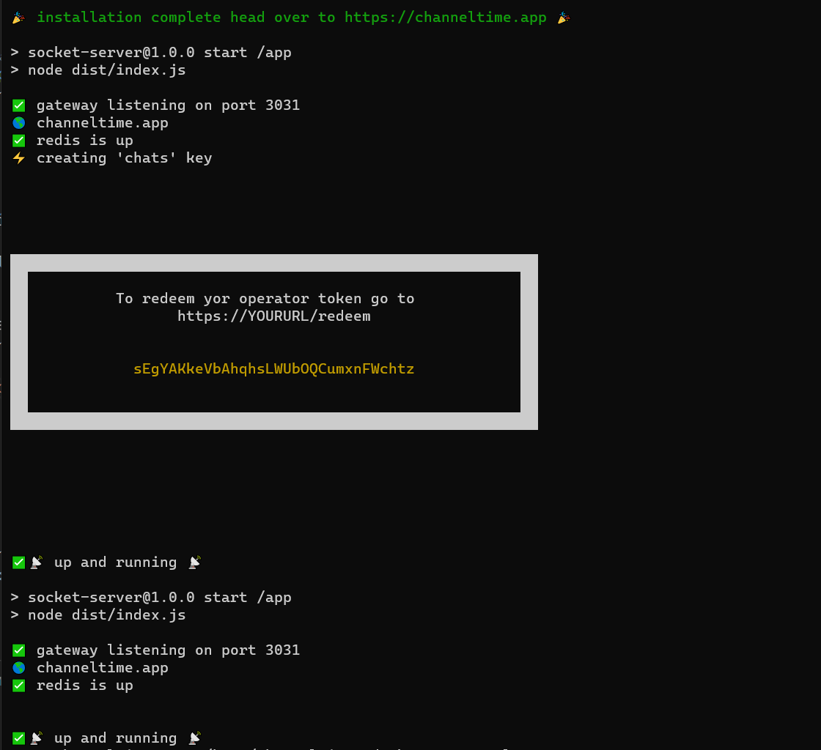
Task: Click the yellow operator token sEgYAKkeVbAhqhsLWUbOQCumxnFWchtz
Action: 274,368
